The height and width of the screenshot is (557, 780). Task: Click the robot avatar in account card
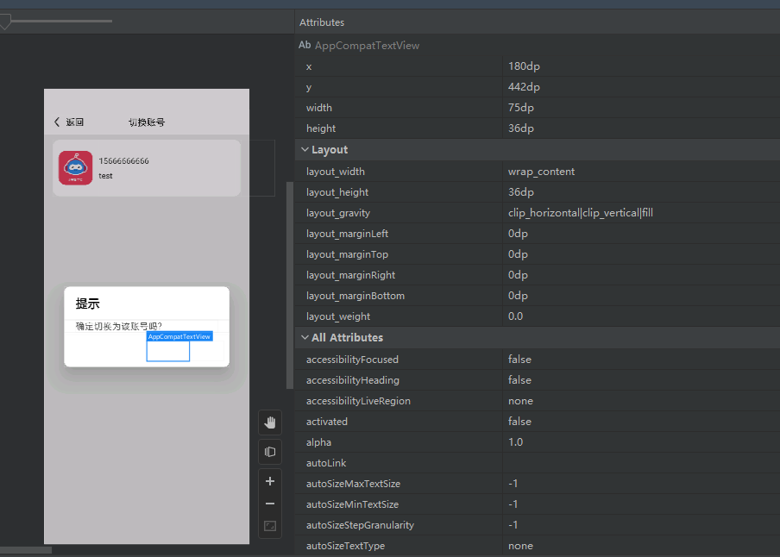point(76,168)
